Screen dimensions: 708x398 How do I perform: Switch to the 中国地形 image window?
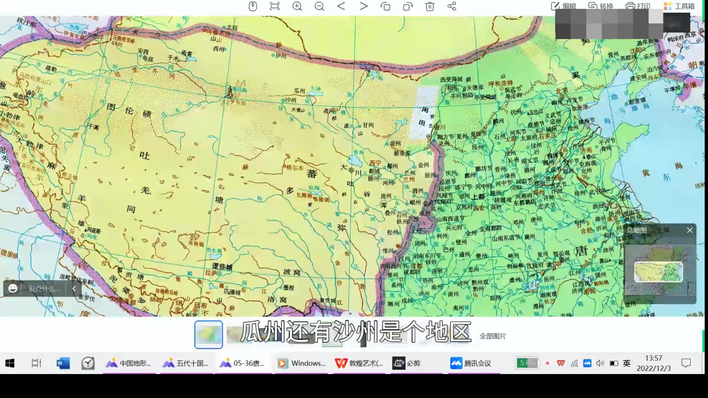coord(129,363)
